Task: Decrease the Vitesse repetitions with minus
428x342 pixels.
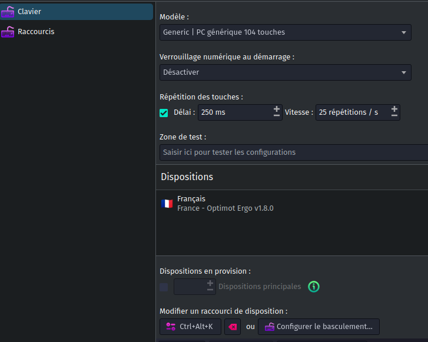Action: [x=394, y=116]
